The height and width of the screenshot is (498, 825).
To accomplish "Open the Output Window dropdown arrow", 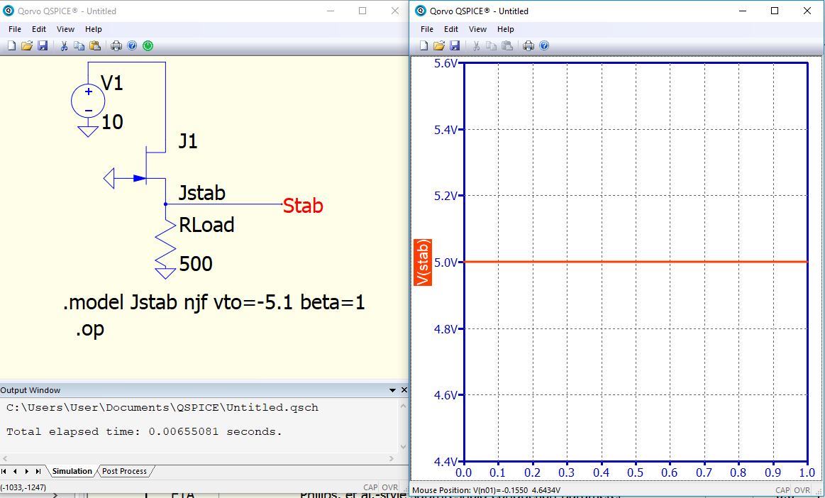I will (x=392, y=391).
